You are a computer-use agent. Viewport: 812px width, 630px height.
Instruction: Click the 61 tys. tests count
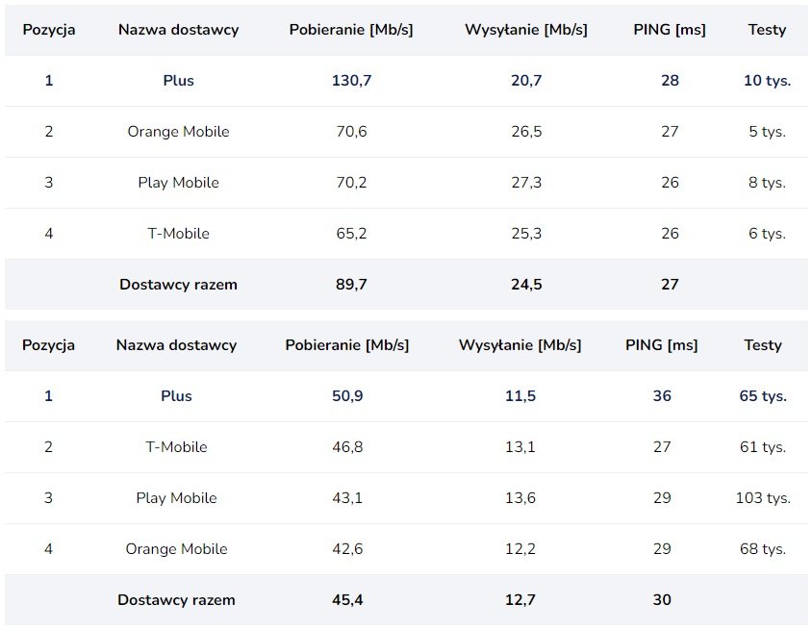763,447
